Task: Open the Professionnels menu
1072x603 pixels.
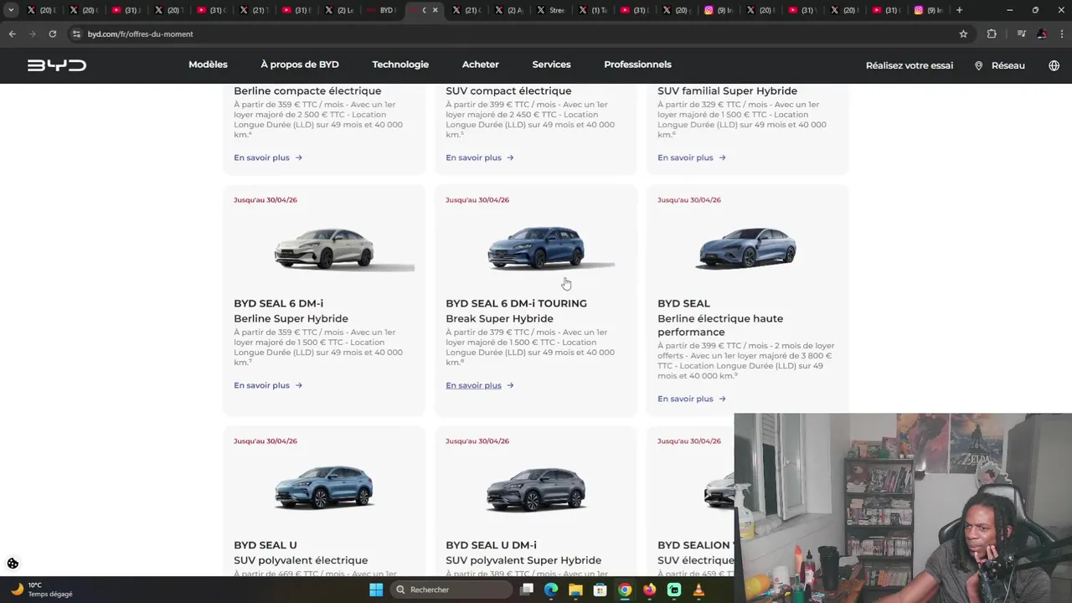Action: click(x=637, y=64)
